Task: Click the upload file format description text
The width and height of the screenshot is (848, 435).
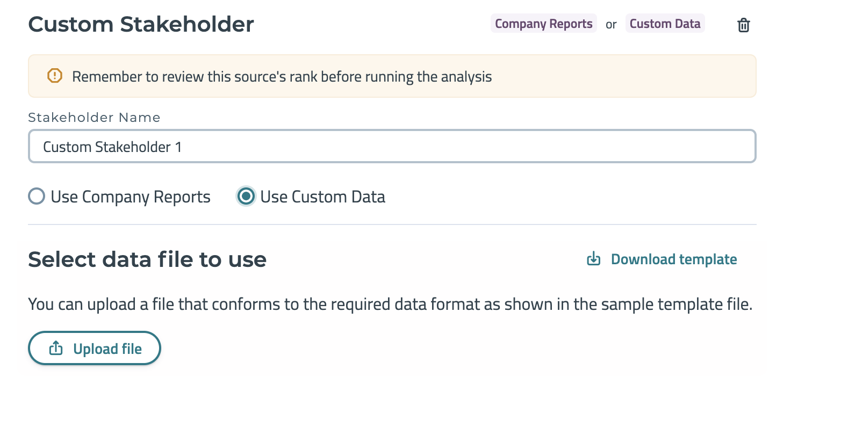Action: [390, 305]
